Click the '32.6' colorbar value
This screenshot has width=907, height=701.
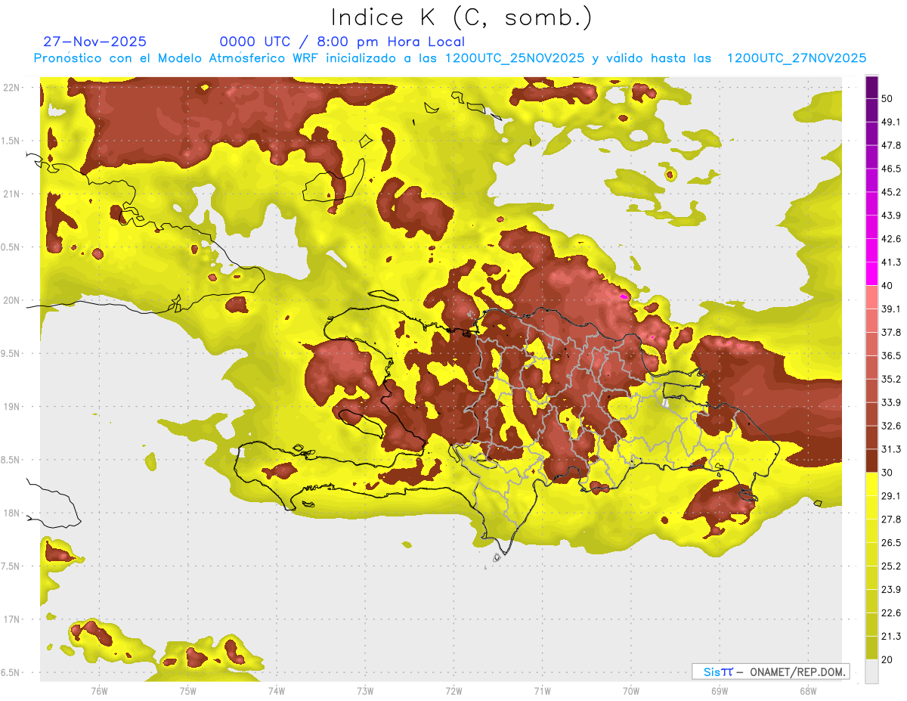891,426
